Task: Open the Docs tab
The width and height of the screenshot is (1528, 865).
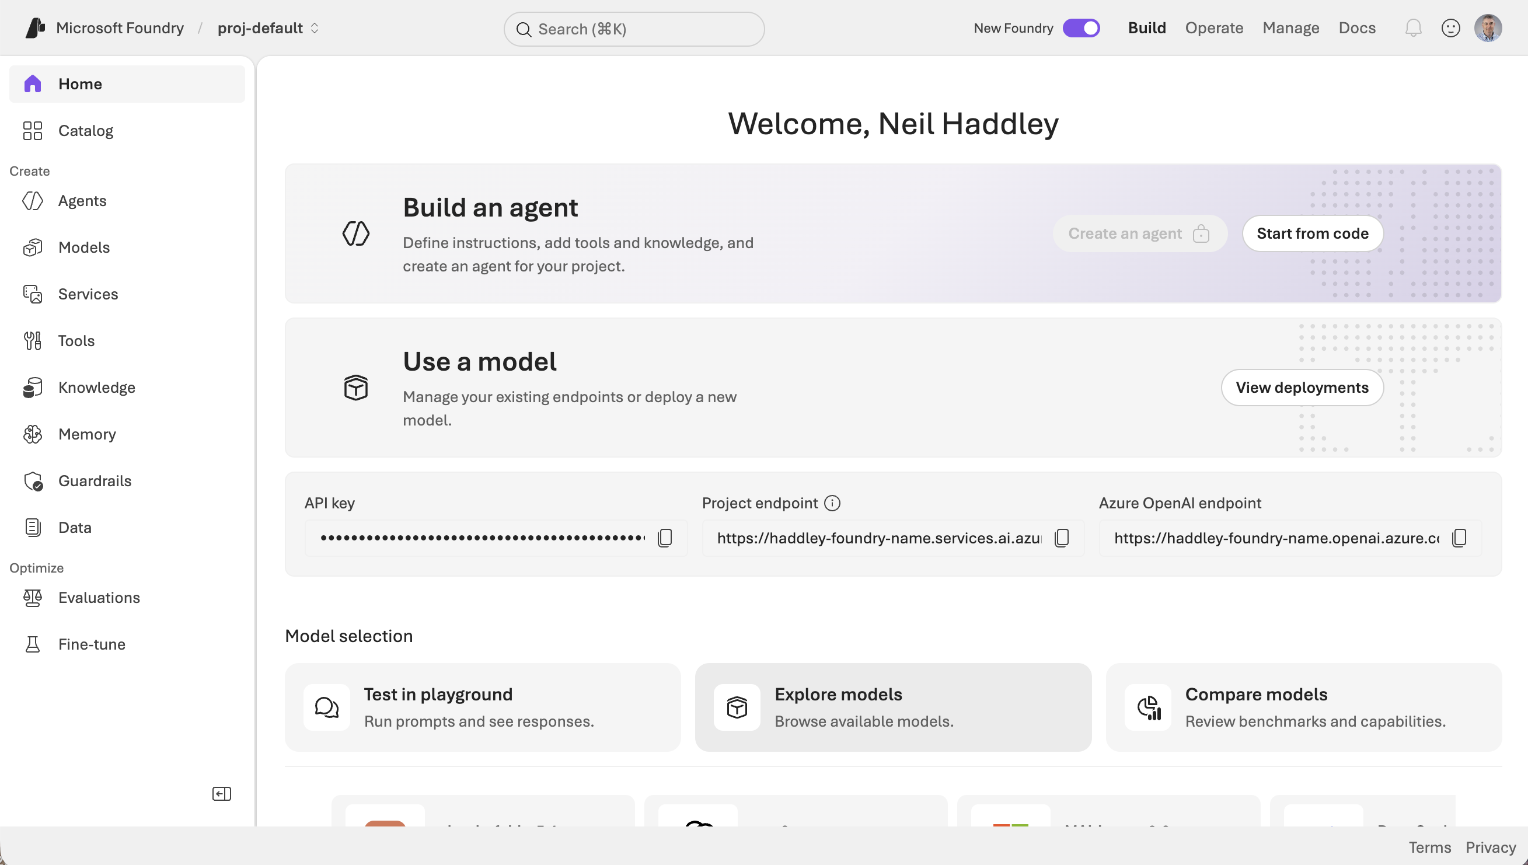Action: [1357, 28]
